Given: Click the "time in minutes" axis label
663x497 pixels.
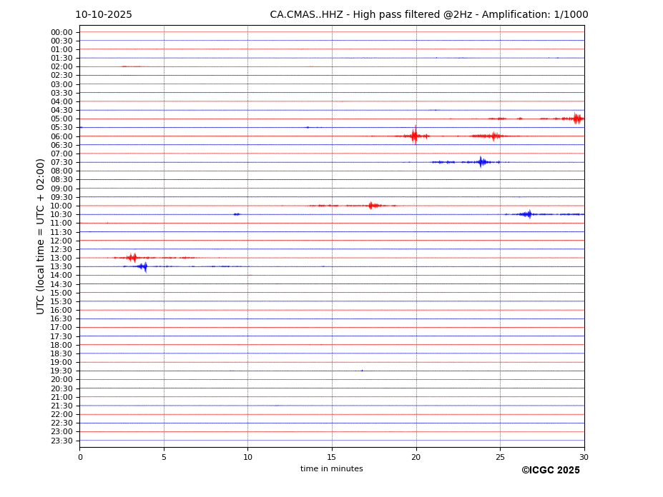Looking at the screenshot, I should click(331, 469).
